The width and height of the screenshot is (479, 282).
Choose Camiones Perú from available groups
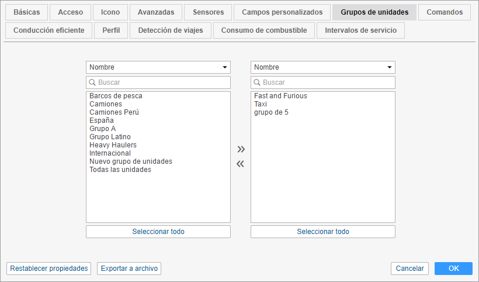[x=114, y=112]
